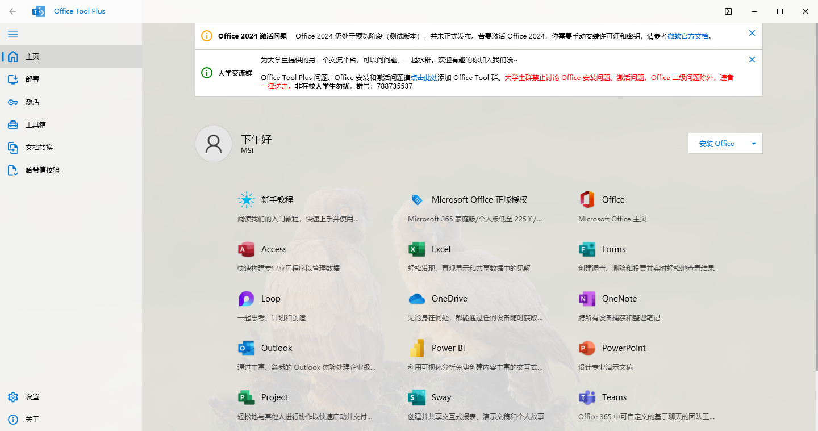818x431 pixels.
Task: Open the 部署 (Deploy) sidebar icon
Action: [x=12, y=79]
